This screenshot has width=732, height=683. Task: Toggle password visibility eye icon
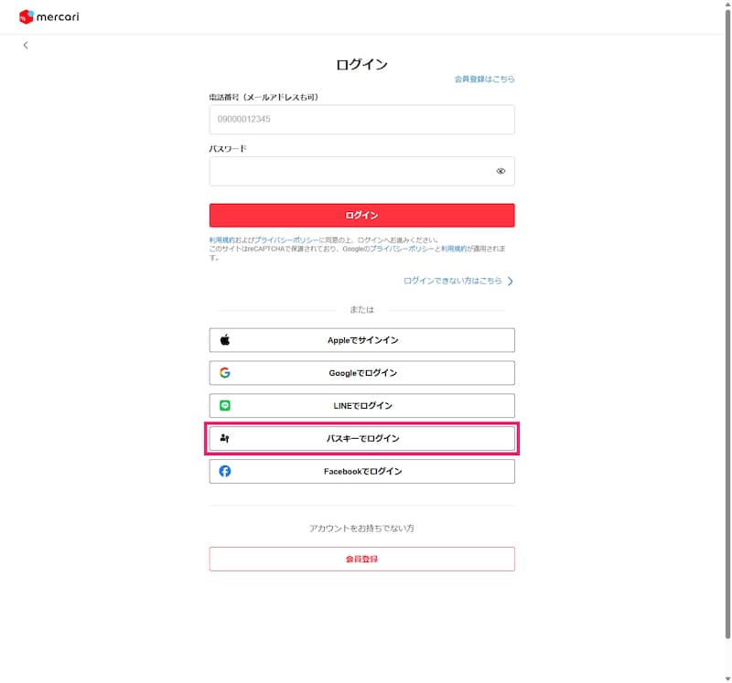501,171
